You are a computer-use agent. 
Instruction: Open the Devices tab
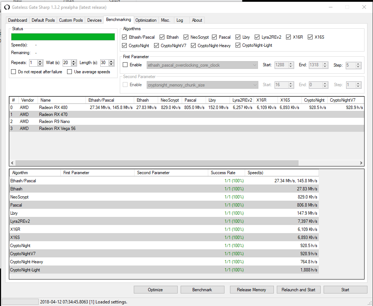click(x=94, y=20)
